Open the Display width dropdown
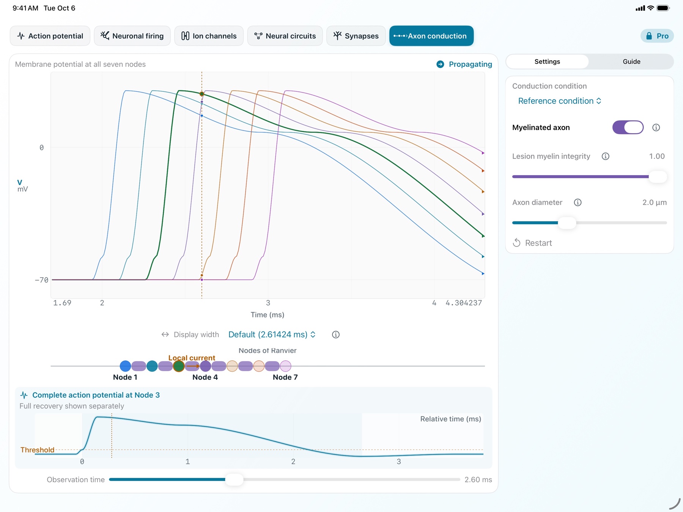Viewport: 683px width, 512px height. click(x=272, y=335)
